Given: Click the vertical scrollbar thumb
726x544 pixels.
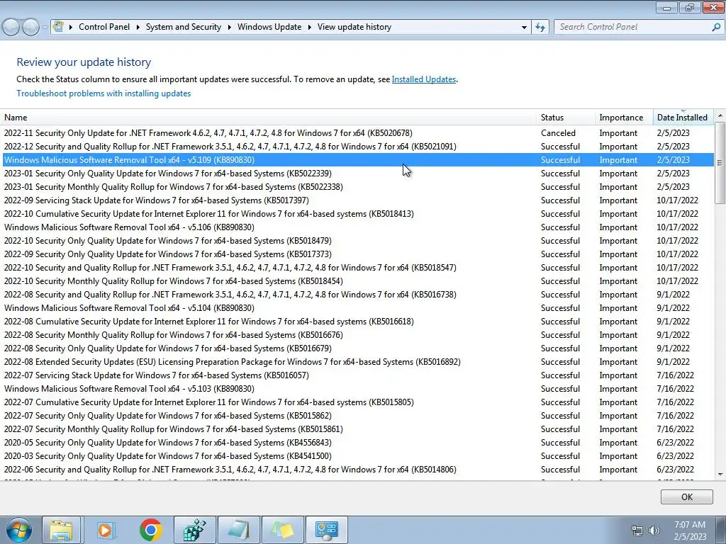Looking at the screenshot, I should point(720,162).
